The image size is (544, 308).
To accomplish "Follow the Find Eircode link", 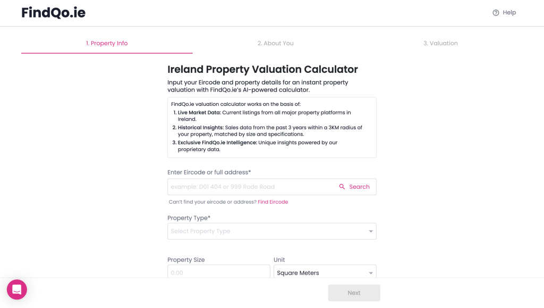I will [273, 202].
